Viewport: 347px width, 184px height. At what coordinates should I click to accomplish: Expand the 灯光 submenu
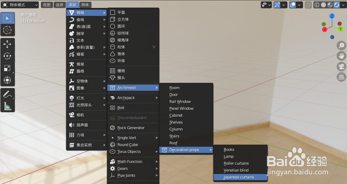(87, 98)
